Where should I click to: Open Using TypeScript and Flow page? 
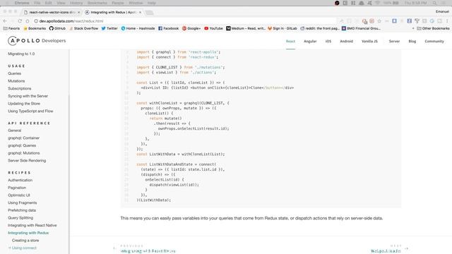(30, 111)
